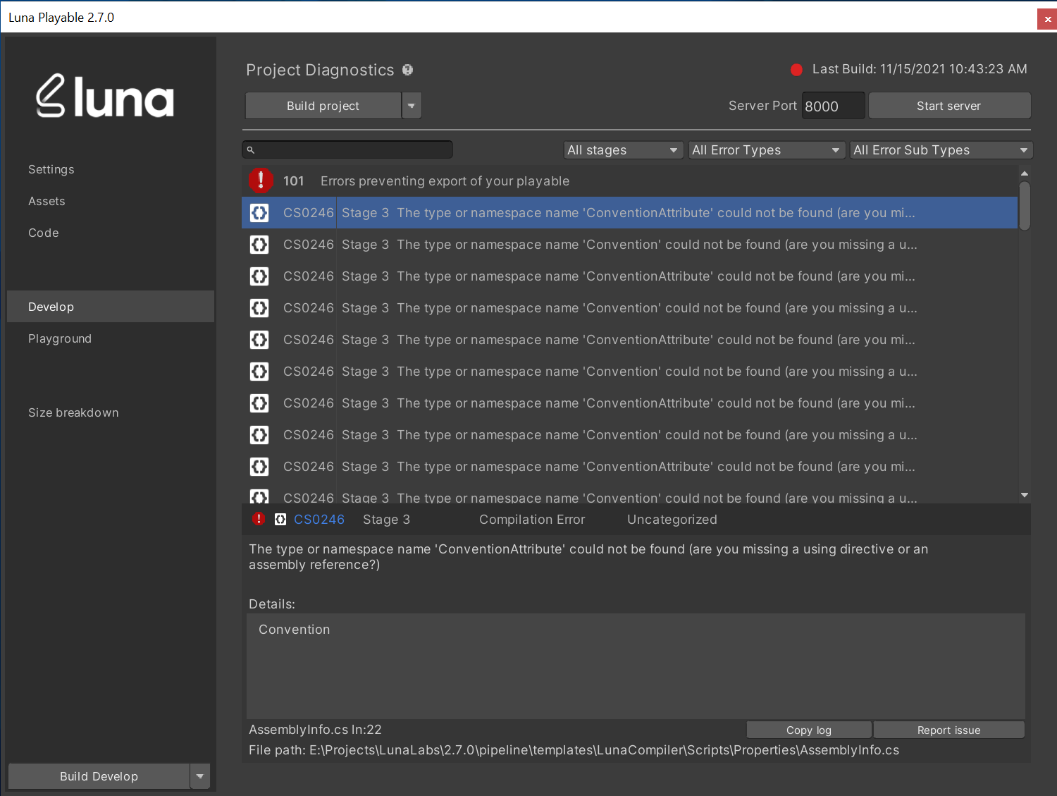1057x796 pixels.
Task: Open the Build Develop dropdown arrow
Action: (200, 776)
